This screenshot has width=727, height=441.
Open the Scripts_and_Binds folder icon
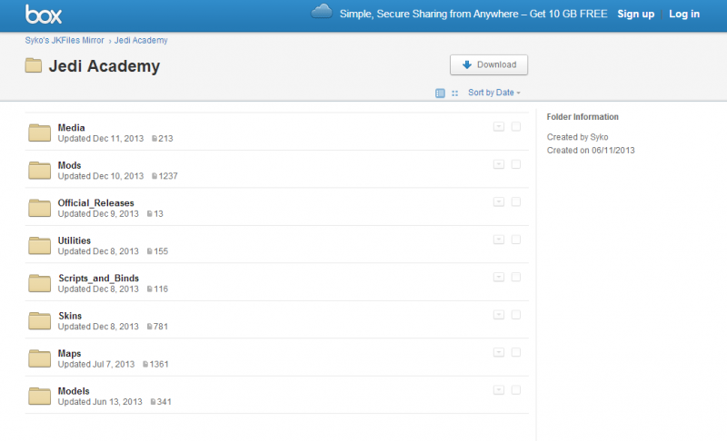[x=39, y=283]
